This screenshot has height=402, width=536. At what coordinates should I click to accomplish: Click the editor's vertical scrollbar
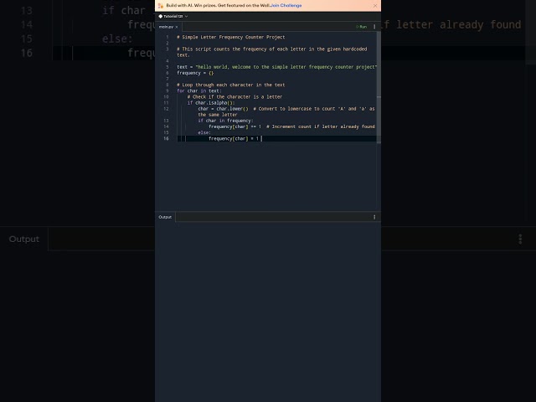[379, 85]
